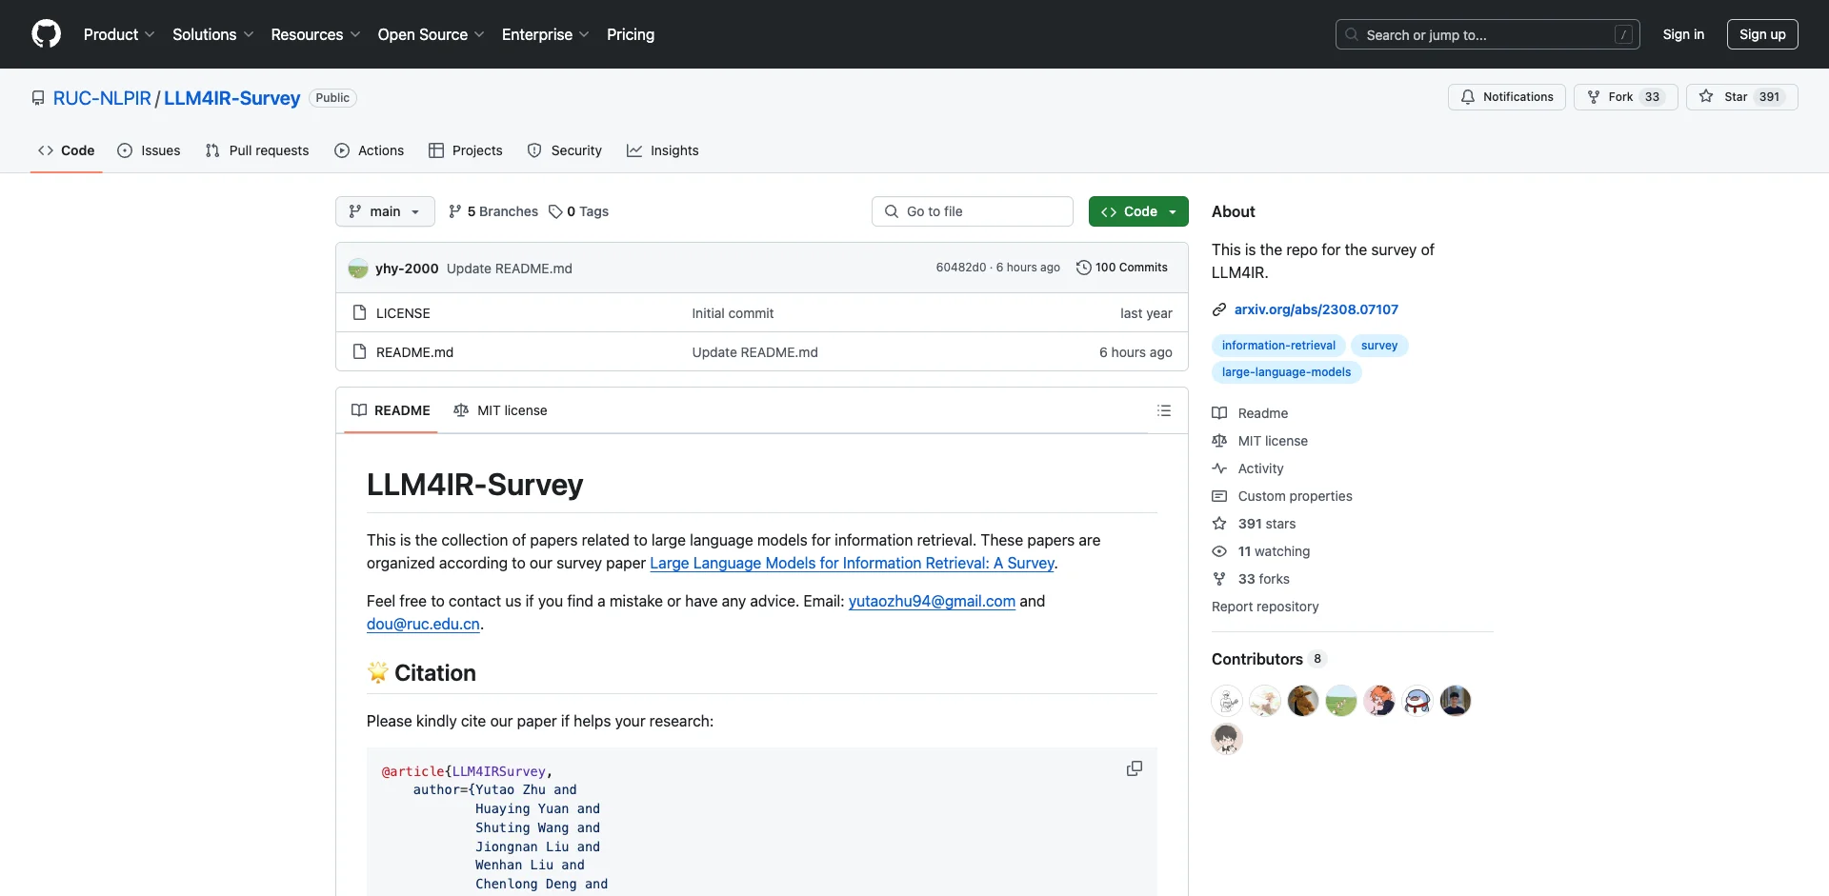The width and height of the screenshot is (1829, 896).
Task: Open the green Code dropdown button
Action: [1138, 211]
